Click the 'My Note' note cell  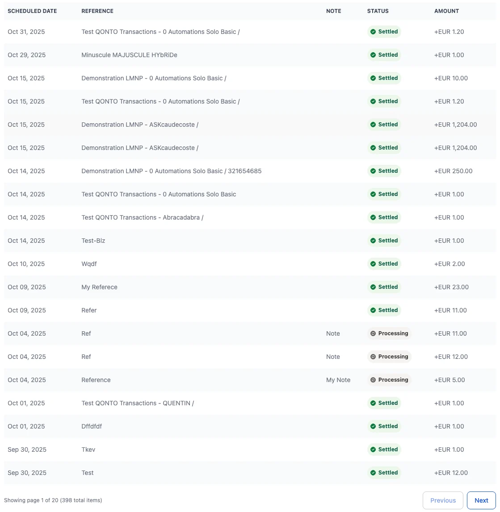tap(338, 380)
